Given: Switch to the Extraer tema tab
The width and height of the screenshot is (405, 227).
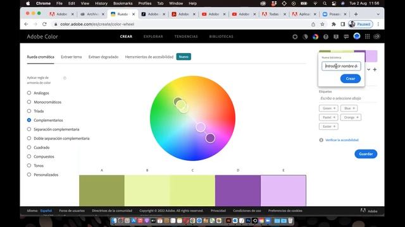Looking at the screenshot, I should [72, 57].
